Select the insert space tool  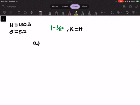[x=32, y=13]
